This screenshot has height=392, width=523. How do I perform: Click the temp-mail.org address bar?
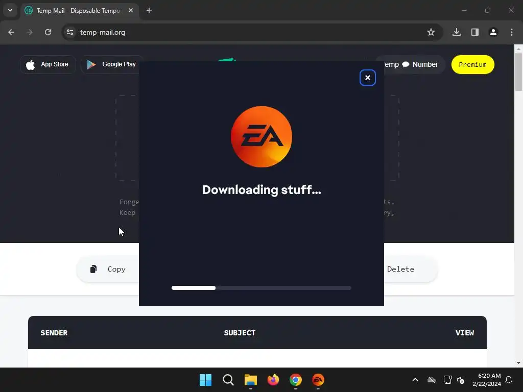[252, 32]
